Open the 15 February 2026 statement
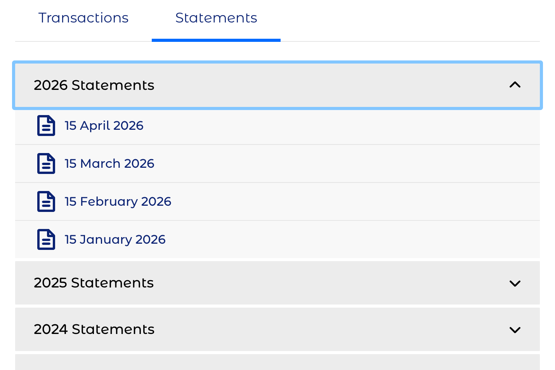 118,201
